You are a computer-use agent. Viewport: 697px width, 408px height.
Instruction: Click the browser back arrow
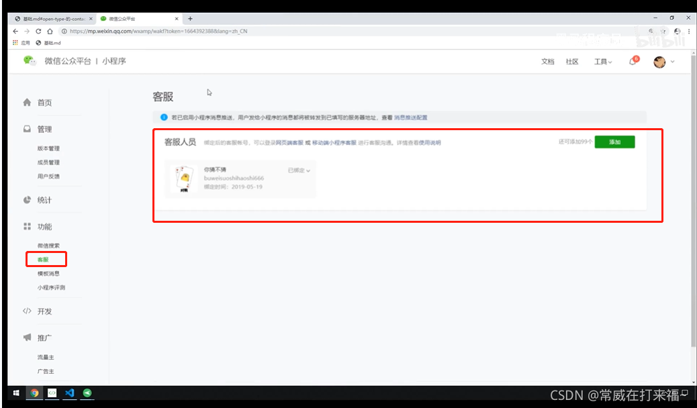click(x=15, y=31)
